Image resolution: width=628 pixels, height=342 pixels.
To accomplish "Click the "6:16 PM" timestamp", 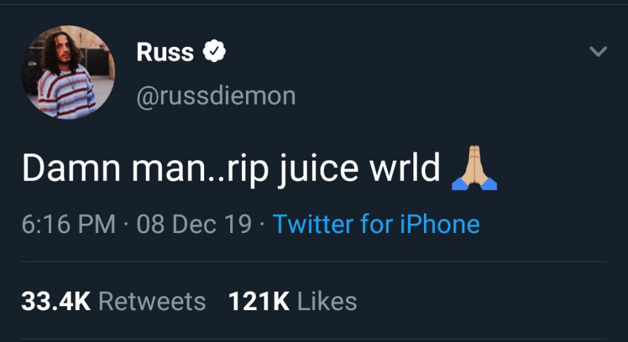I will click(x=68, y=224).
